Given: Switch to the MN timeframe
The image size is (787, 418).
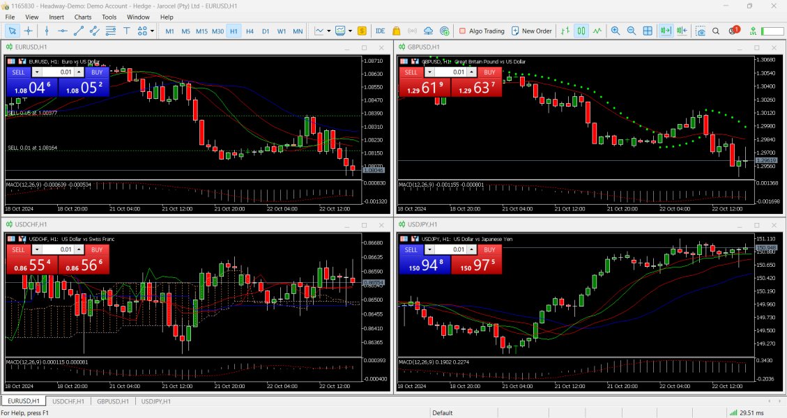Looking at the screenshot, I should (298, 31).
